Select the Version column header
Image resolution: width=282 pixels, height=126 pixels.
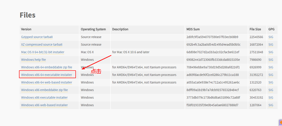[x=26, y=29]
